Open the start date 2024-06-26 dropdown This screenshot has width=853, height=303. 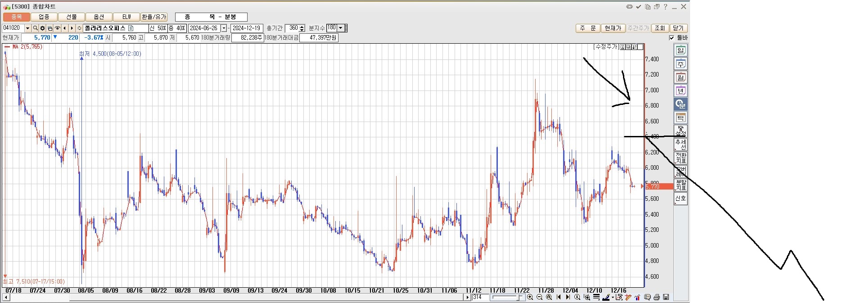pyautogui.click(x=224, y=28)
